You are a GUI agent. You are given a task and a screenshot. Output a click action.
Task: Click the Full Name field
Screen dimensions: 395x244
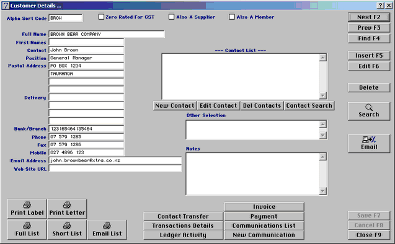107,34
